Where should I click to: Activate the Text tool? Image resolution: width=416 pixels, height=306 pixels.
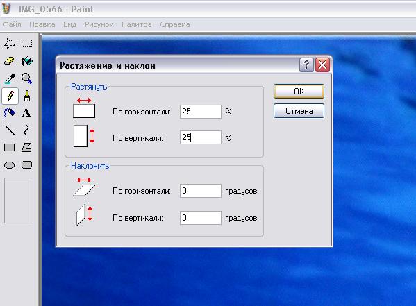point(27,113)
